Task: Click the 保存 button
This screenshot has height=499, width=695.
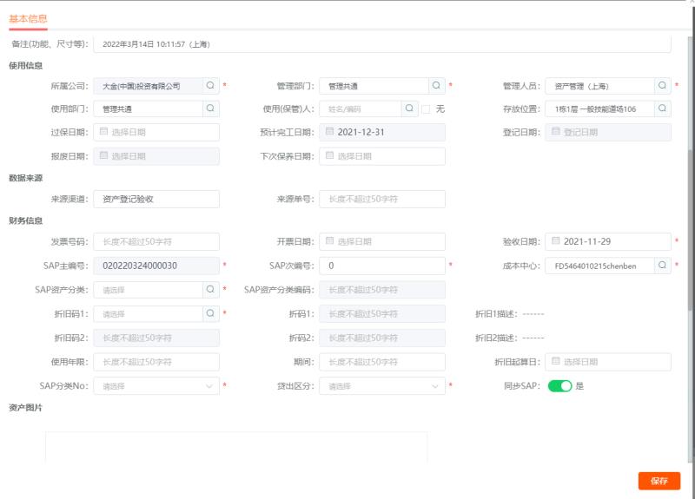Action: [659, 481]
